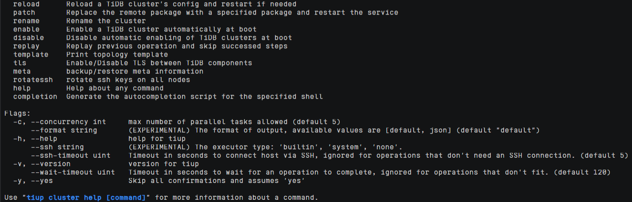Select the "rename" command word

pyautogui.click(x=26, y=21)
